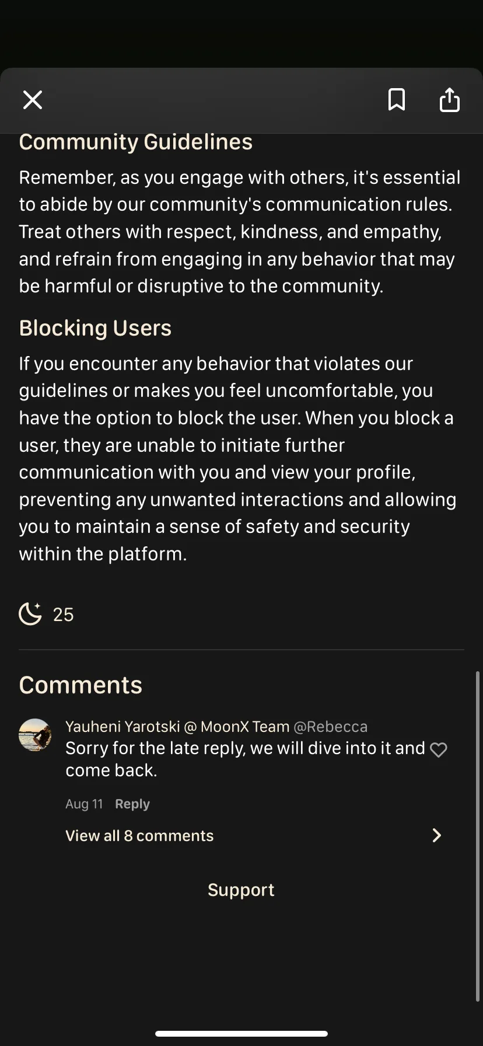
Task: Tap the home indicator bar at the bottom
Action: (x=242, y=1034)
